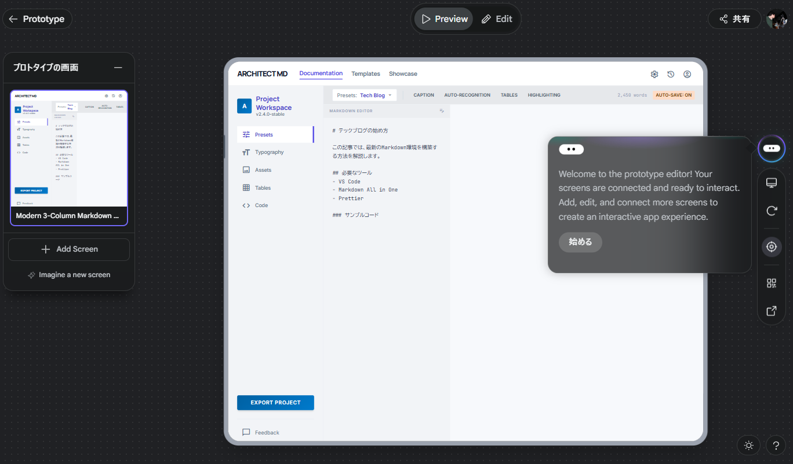The height and width of the screenshot is (464, 793).
Task: Toggle the AUTO-SAVE: ON badge
Action: [673, 95]
